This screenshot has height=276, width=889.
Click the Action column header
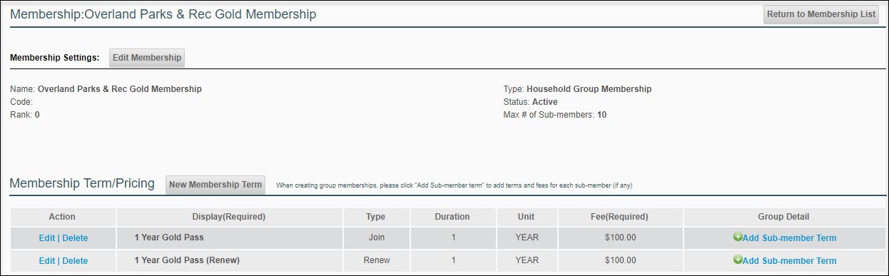click(62, 217)
